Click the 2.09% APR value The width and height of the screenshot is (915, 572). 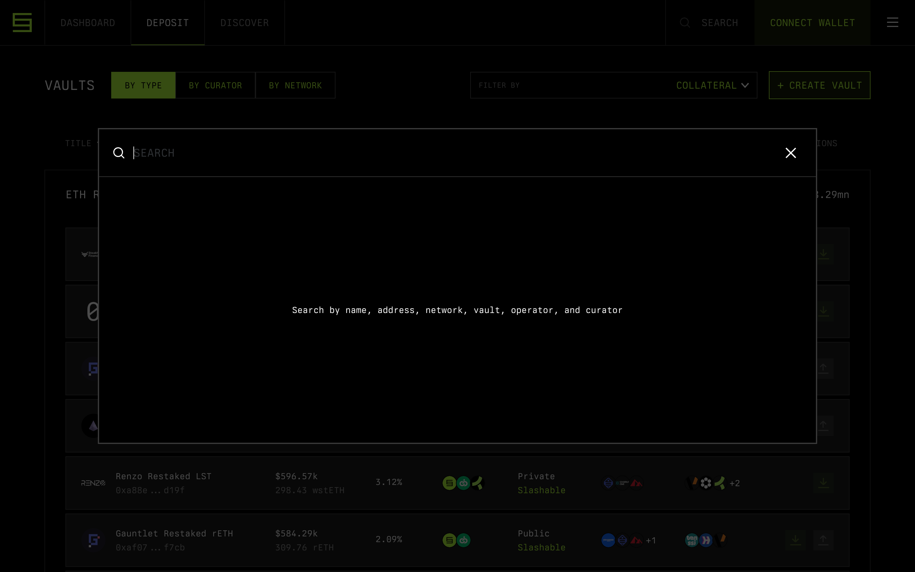[x=389, y=539]
